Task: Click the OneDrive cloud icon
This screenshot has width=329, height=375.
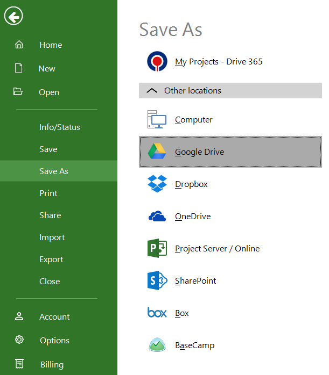Action: 157,216
